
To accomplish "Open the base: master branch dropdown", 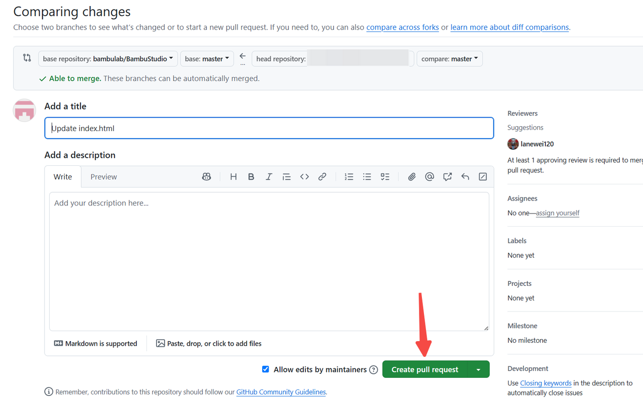I will click(x=207, y=59).
